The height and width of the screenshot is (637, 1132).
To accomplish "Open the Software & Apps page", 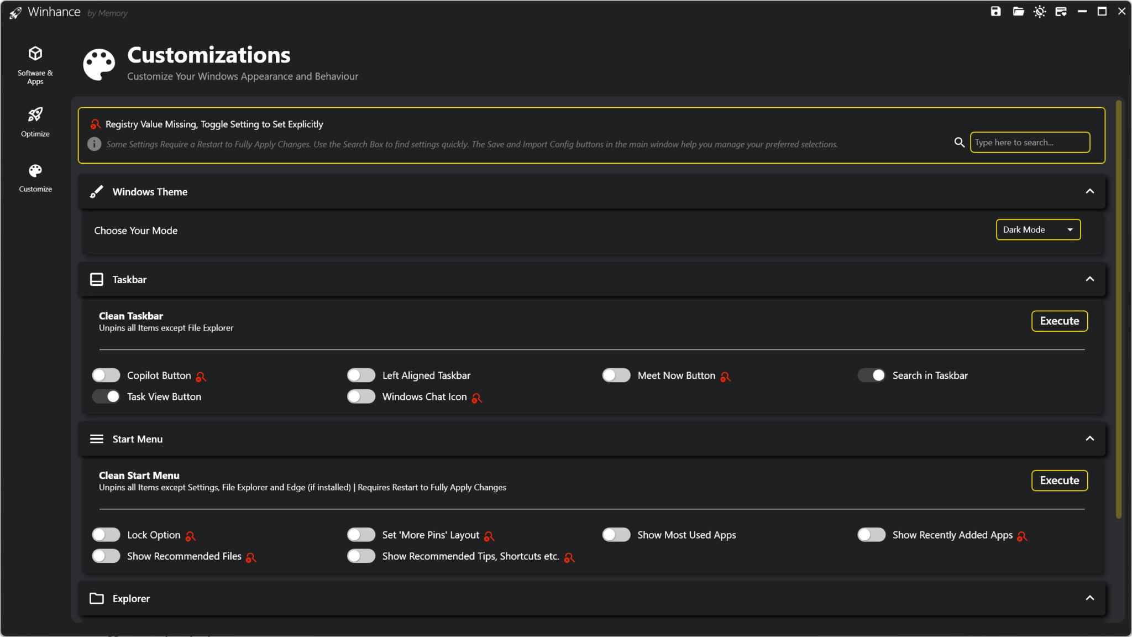I will tap(35, 64).
